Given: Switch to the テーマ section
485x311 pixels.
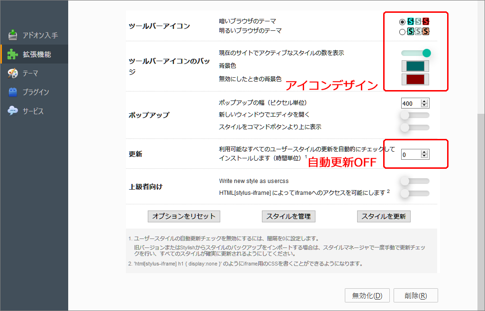Looking at the screenshot, I should pyautogui.click(x=34, y=73).
